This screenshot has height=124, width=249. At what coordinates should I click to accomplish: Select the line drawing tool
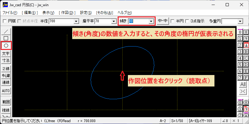(6, 32)
